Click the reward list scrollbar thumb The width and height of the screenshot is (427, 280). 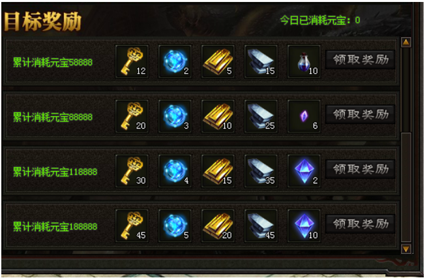coord(406,187)
